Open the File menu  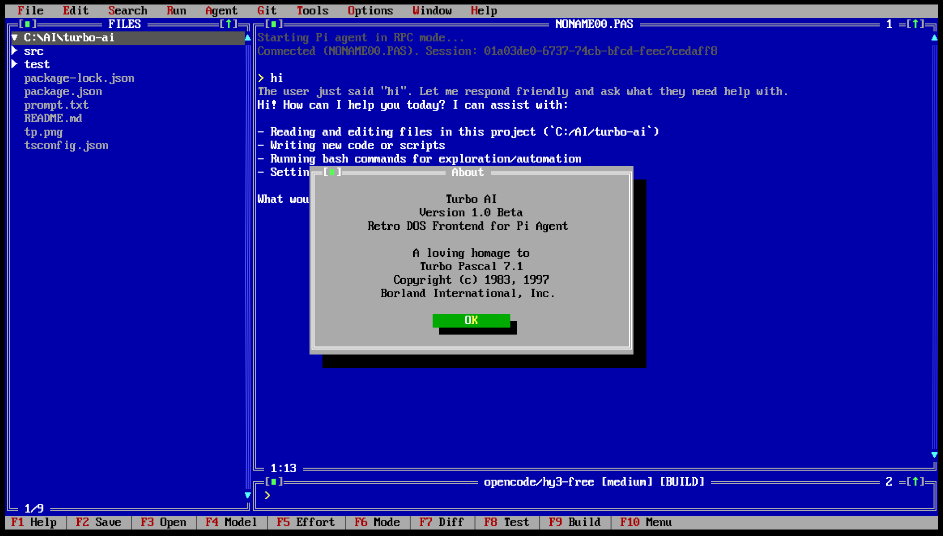click(x=30, y=10)
